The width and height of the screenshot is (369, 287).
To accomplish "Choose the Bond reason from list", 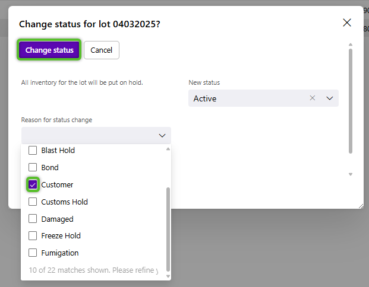I will 50,168.
